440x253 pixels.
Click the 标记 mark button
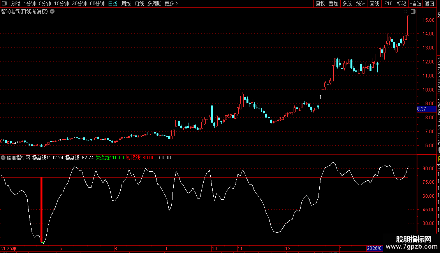pyautogui.click(x=401, y=4)
